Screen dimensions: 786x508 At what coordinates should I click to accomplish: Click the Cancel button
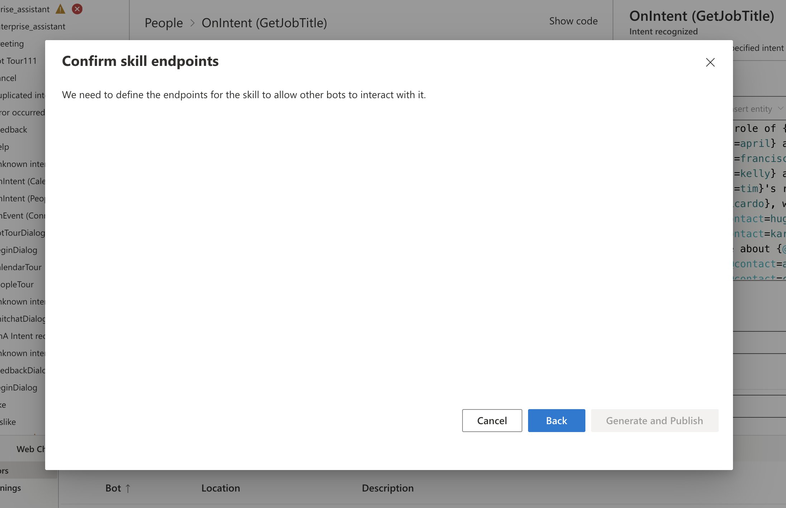pos(492,421)
